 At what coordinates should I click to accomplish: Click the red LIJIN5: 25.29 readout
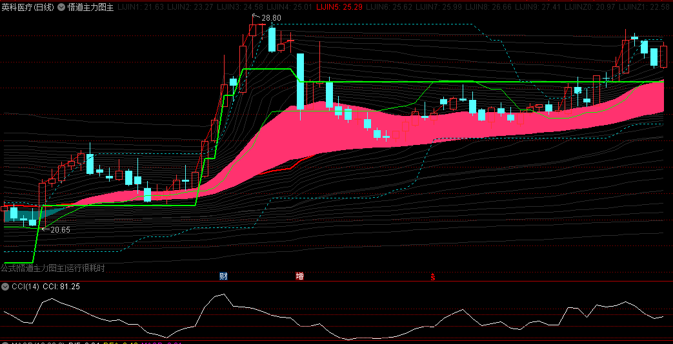pyautogui.click(x=340, y=7)
